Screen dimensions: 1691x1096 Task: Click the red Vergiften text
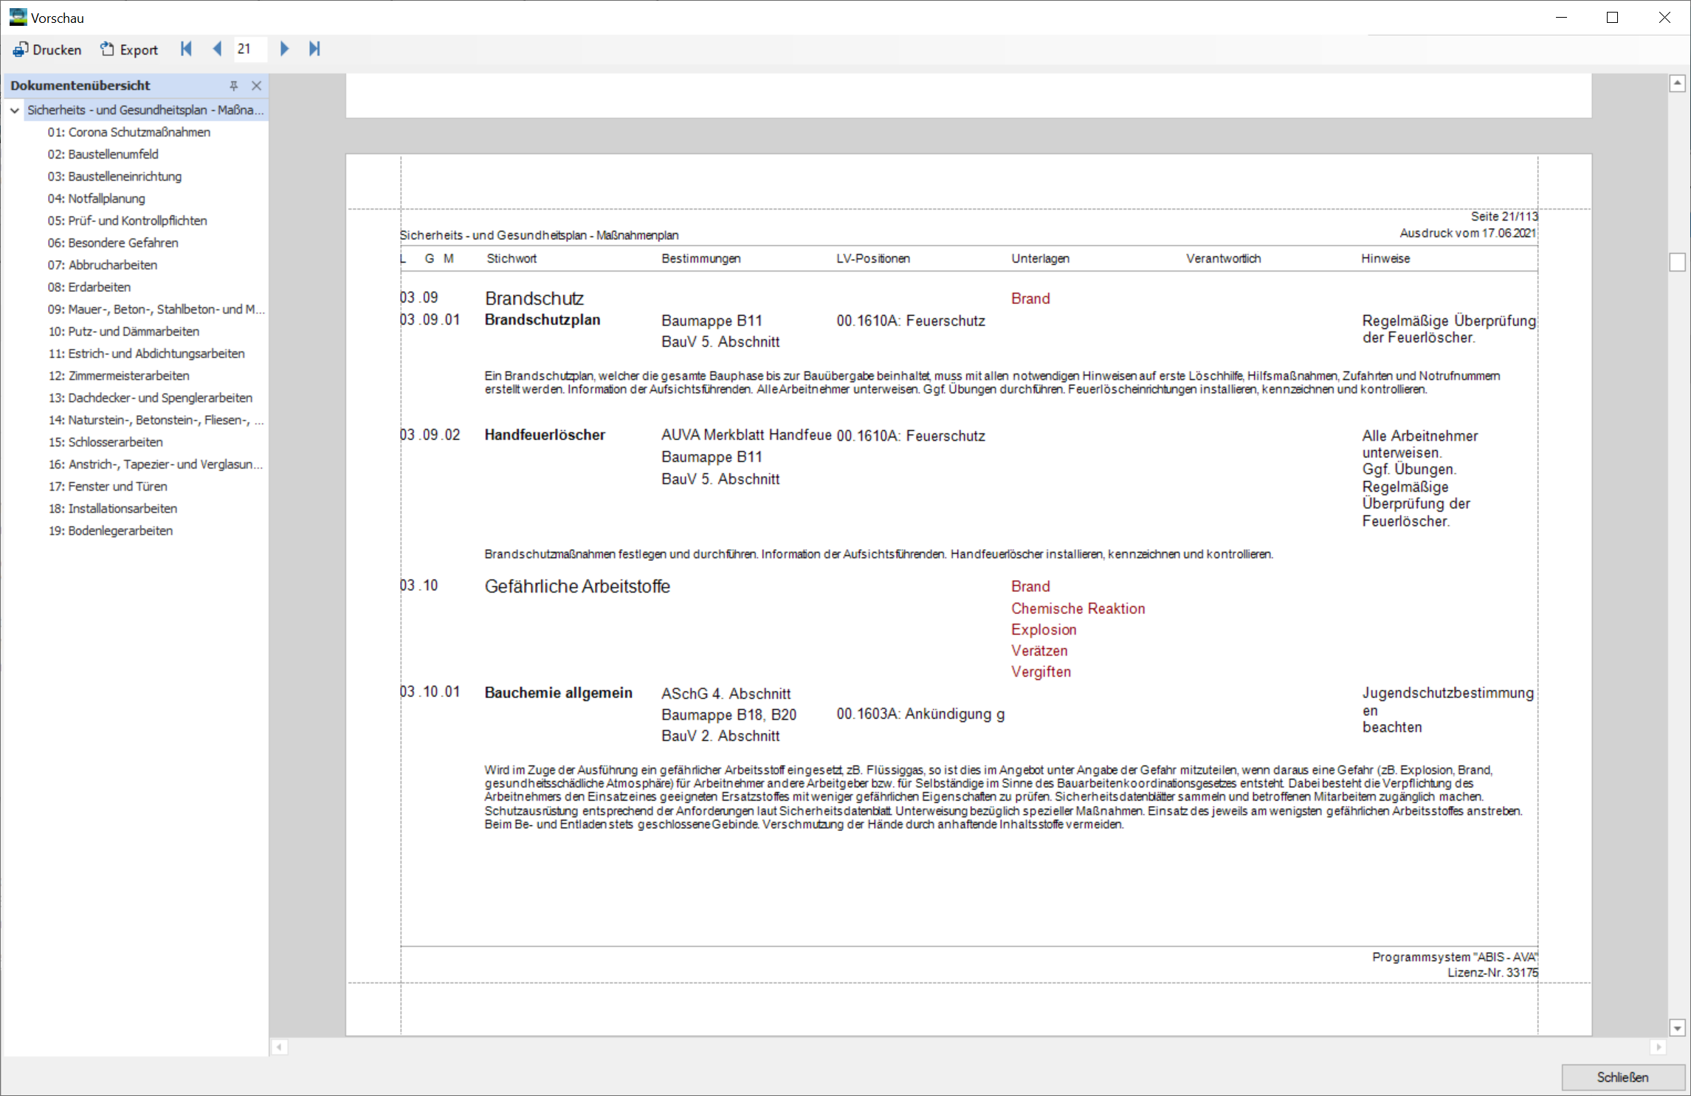1041,672
